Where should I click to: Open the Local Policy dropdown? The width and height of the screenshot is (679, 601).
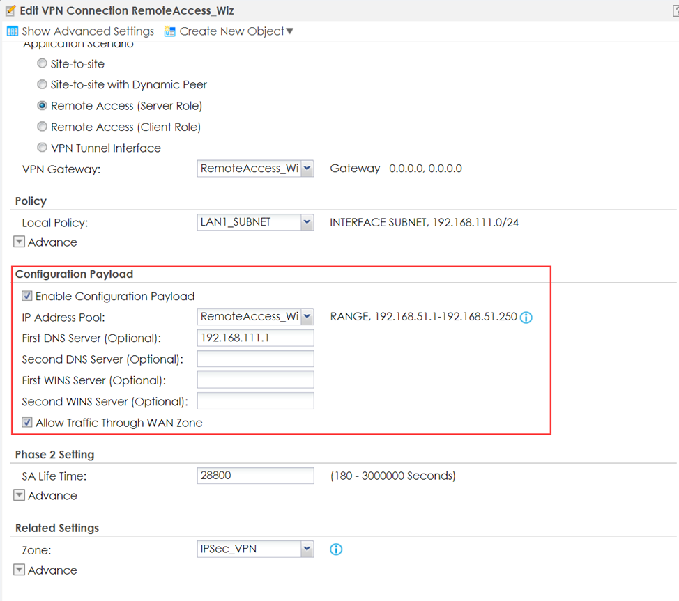[x=307, y=223]
